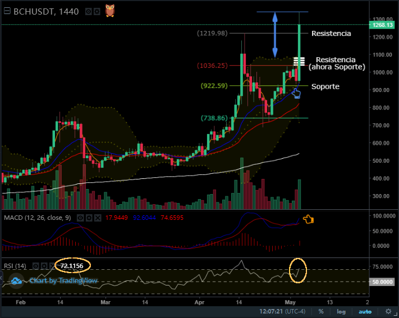399x318 pixels.
Task: Hide the MACD indicator with eye icon
Action: [80, 218]
